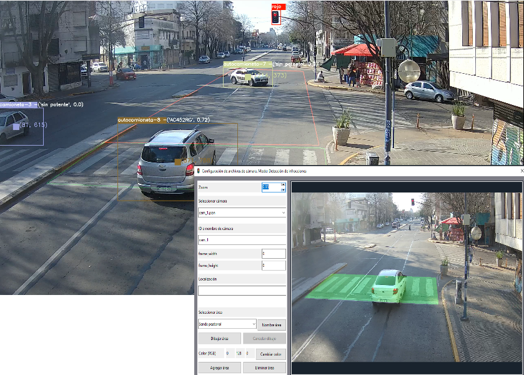The width and height of the screenshot is (524, 375).
Task: Click the frame_width input box
Action: [x=274, y=254]
